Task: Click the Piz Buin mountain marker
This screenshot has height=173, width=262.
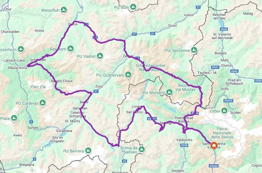Action: point(133,7)
